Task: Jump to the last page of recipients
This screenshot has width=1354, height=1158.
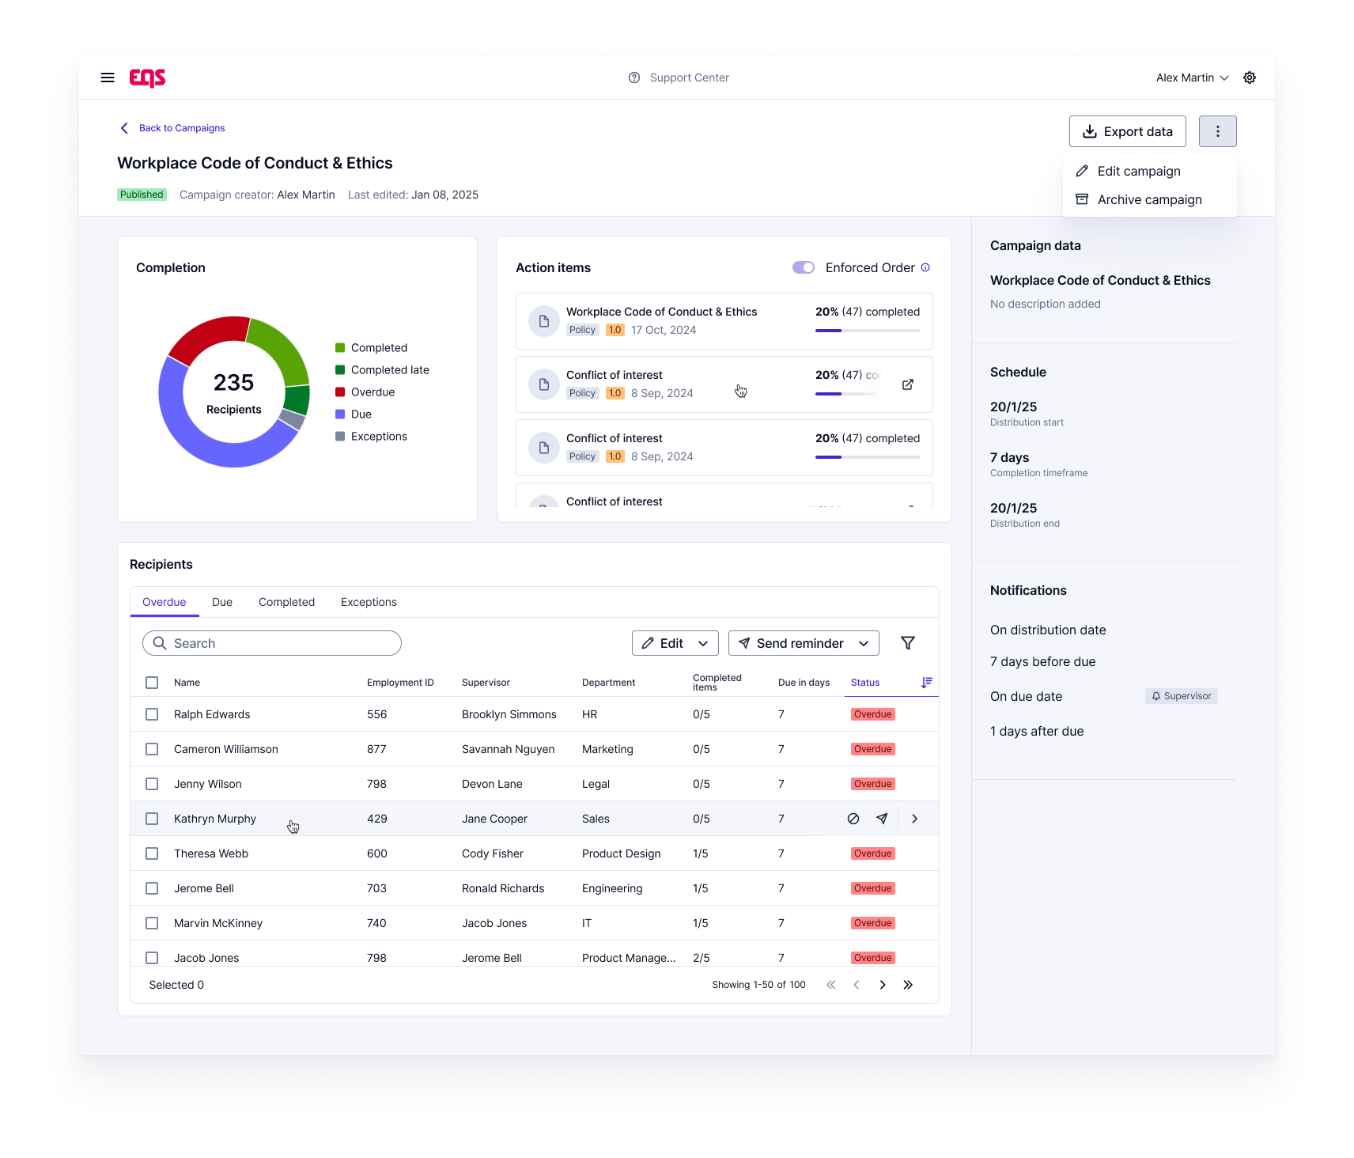Action: click(x=908, y=985)
